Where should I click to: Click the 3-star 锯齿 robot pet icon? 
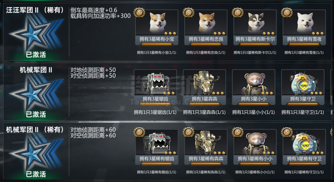155,82
